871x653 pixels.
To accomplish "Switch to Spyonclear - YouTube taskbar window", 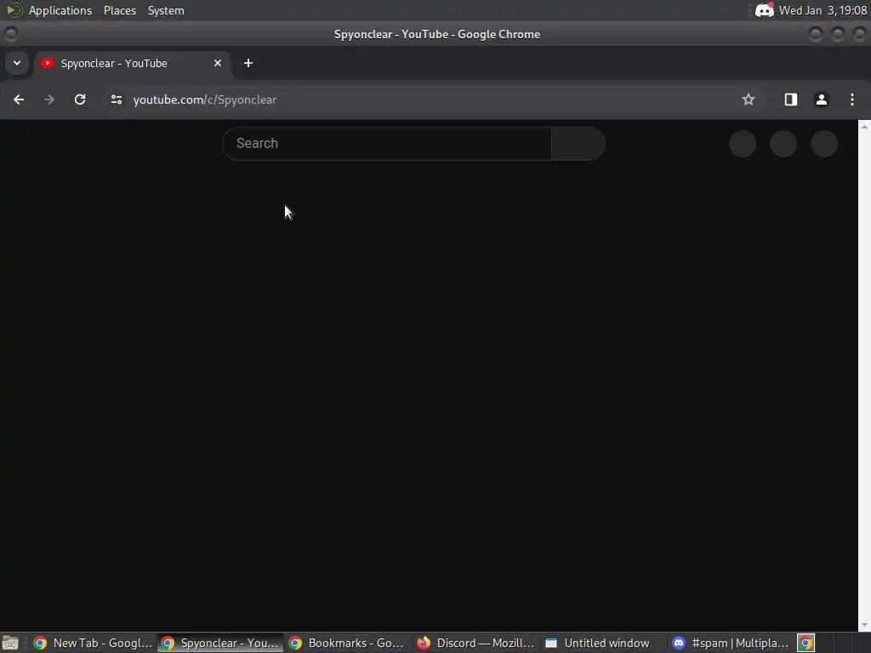I will (219, 643).
